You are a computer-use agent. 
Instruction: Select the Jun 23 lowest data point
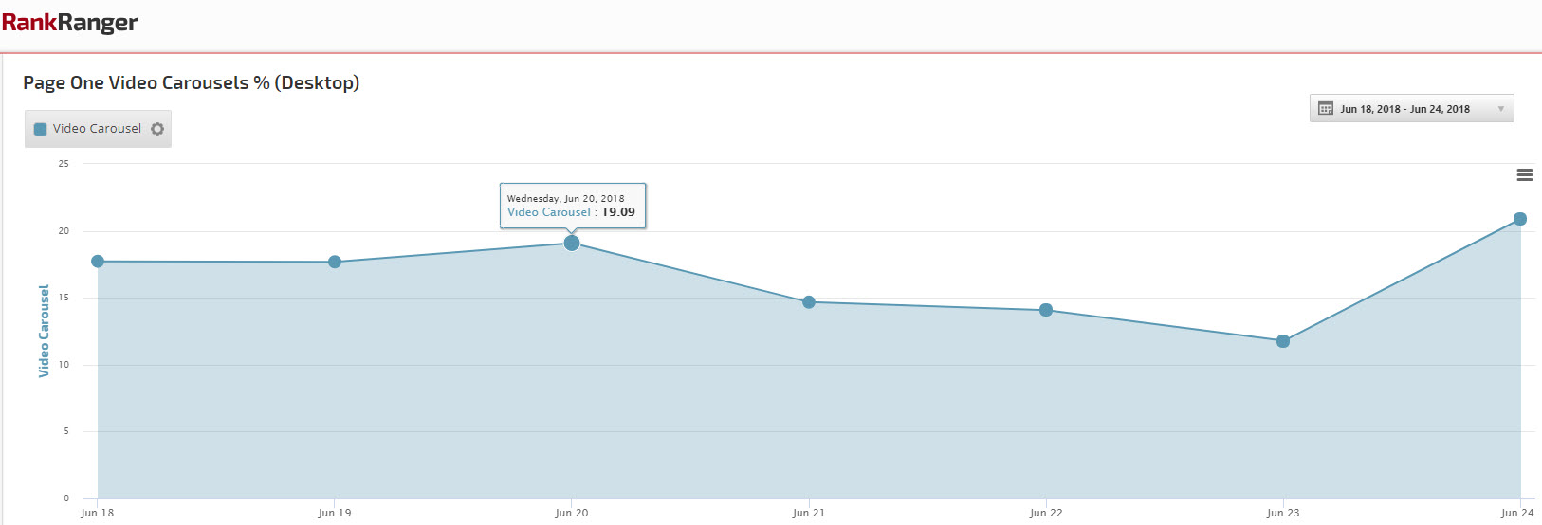1283,341
